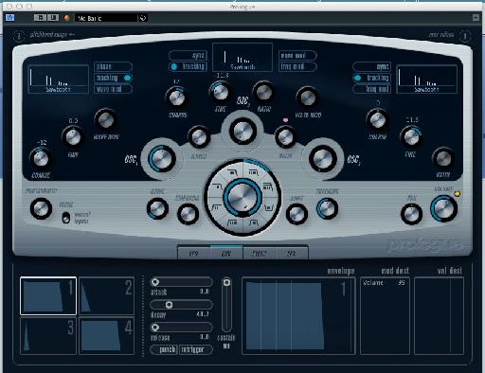The image size is (485, 373).
Task: Switch to the ENV tab
Action: point(226,253)
